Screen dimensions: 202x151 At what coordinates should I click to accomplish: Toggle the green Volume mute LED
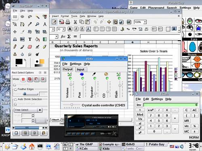pos(70,79)
